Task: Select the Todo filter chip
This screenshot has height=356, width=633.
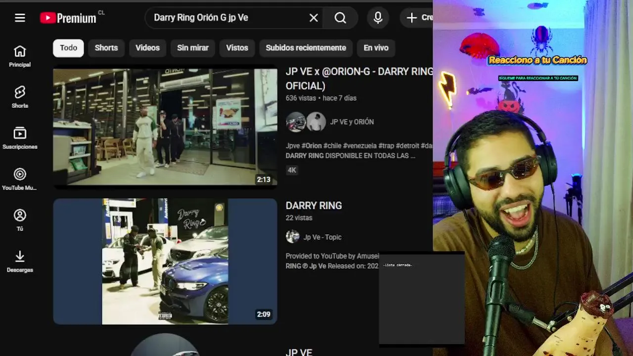Action: [x=68, y=48]
